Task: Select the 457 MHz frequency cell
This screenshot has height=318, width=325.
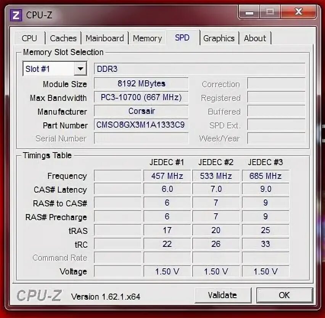Action: point(167,176)
